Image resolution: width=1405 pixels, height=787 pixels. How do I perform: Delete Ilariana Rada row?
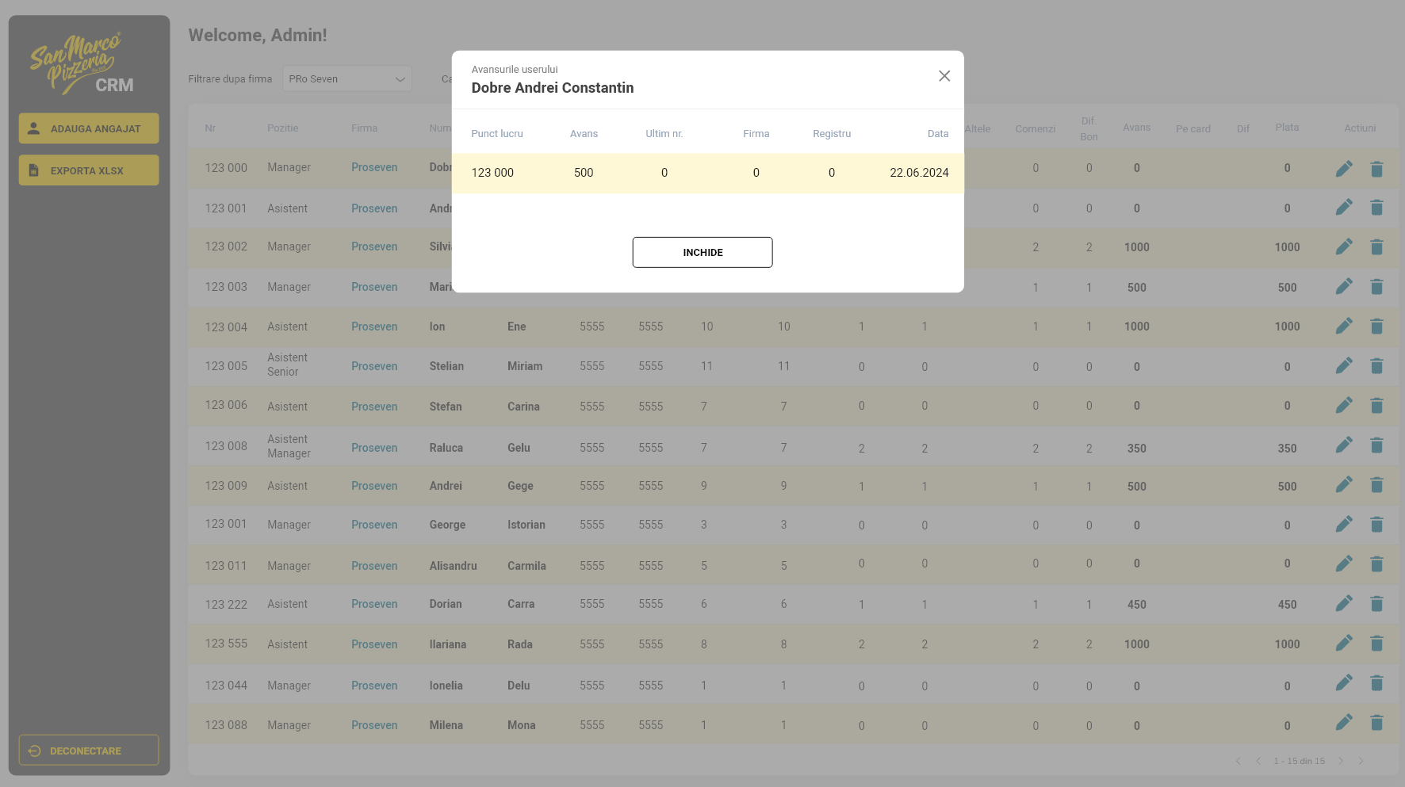1376,643
